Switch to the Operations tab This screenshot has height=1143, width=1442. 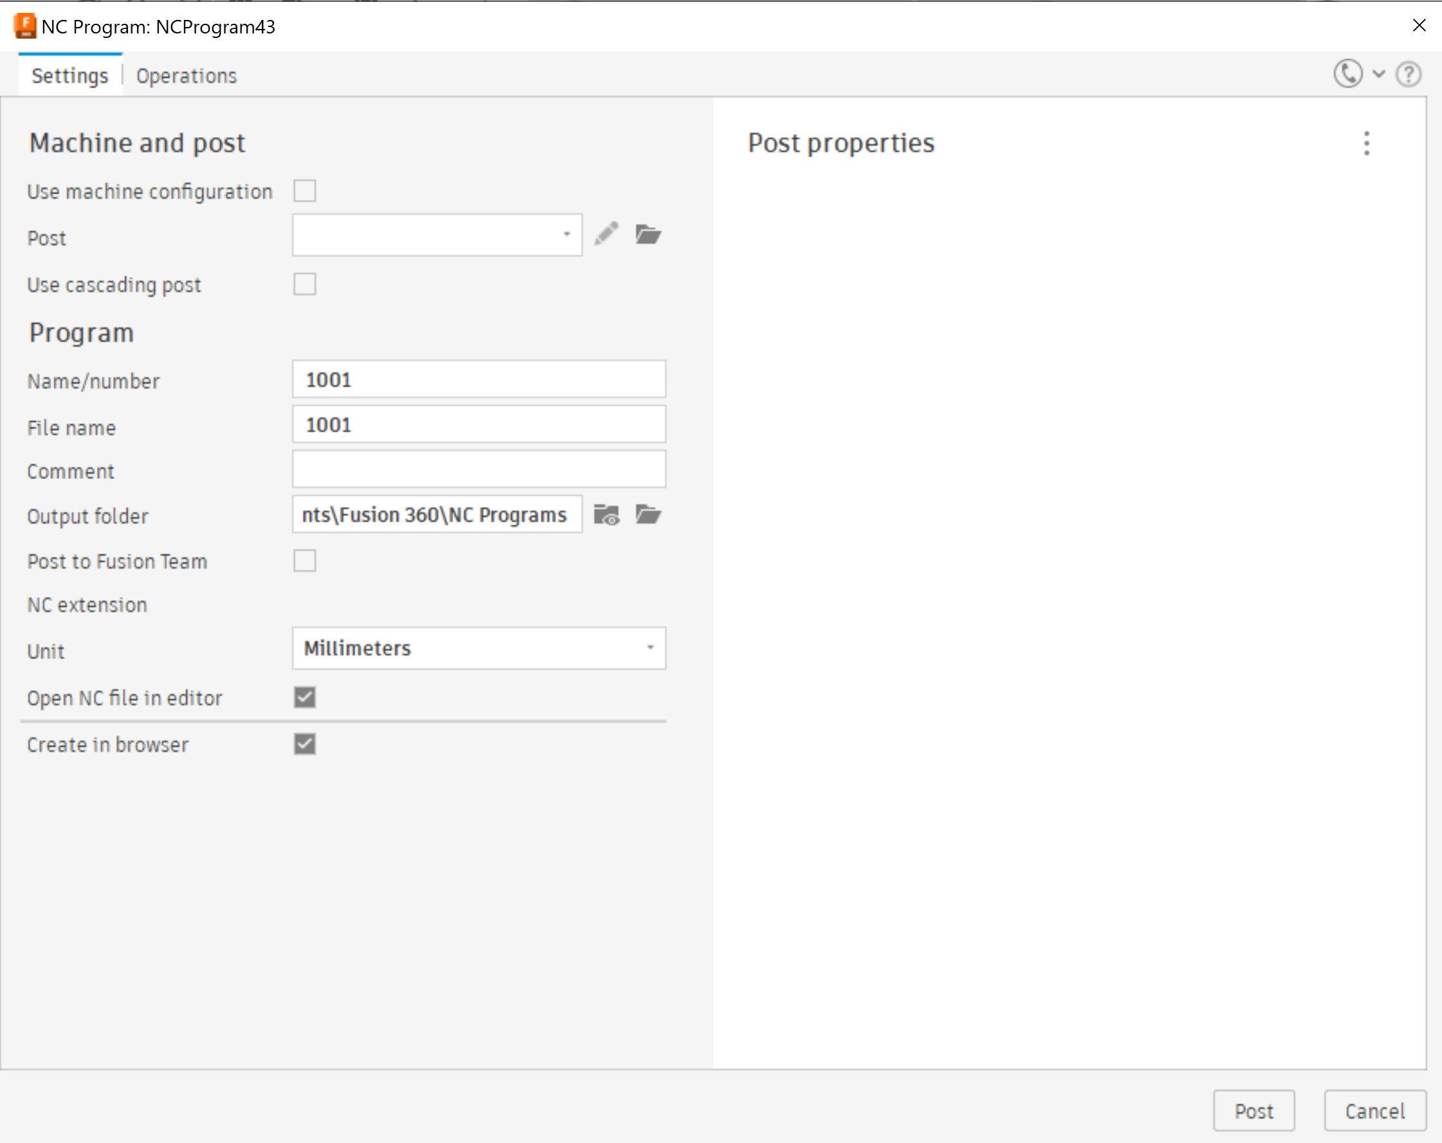tap(186, 77)
